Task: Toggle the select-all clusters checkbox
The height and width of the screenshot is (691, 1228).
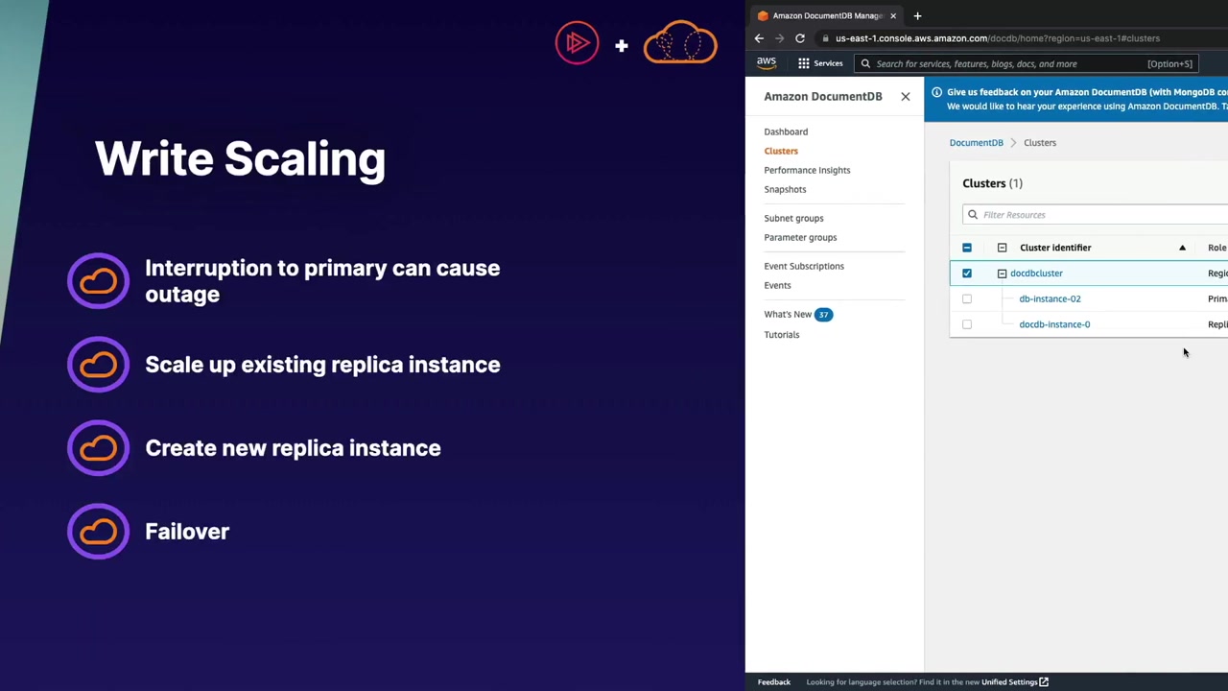Action: point(967,248)
